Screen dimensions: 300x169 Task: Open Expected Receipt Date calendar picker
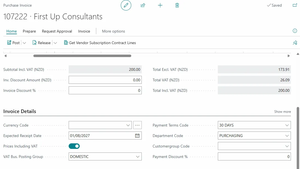pyautogui.click(x=137, y=136)
